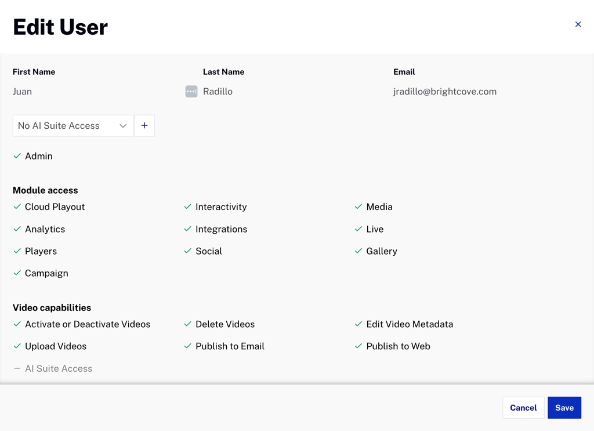Toggle Cloud Playout module access
Image resolution: width=594 pixels, height=431 pixels.
click(17, 207)
